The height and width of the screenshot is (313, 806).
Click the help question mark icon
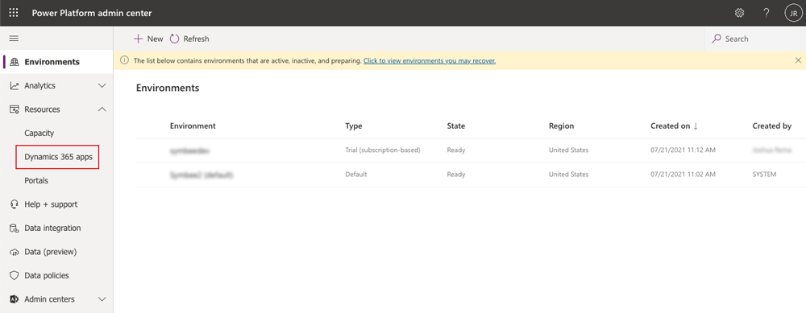click(766, 13)
